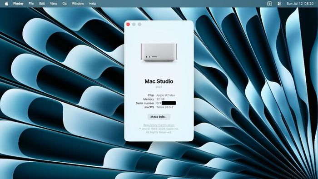Screen dimensions: 318x179
Task: Click the More Info... button
Action: [159, 117]
